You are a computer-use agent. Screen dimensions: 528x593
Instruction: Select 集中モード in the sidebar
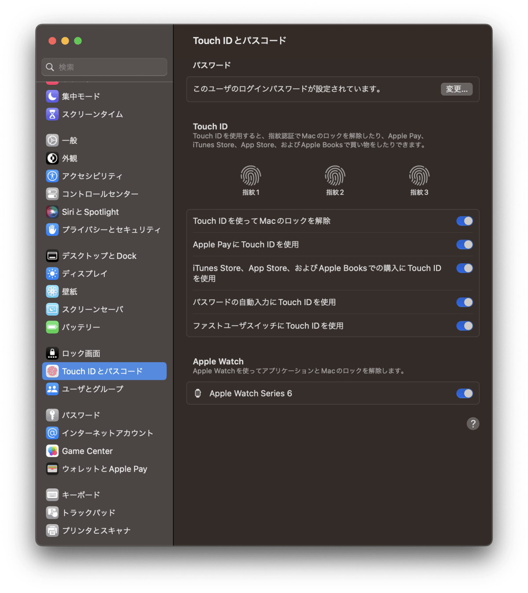81,96
